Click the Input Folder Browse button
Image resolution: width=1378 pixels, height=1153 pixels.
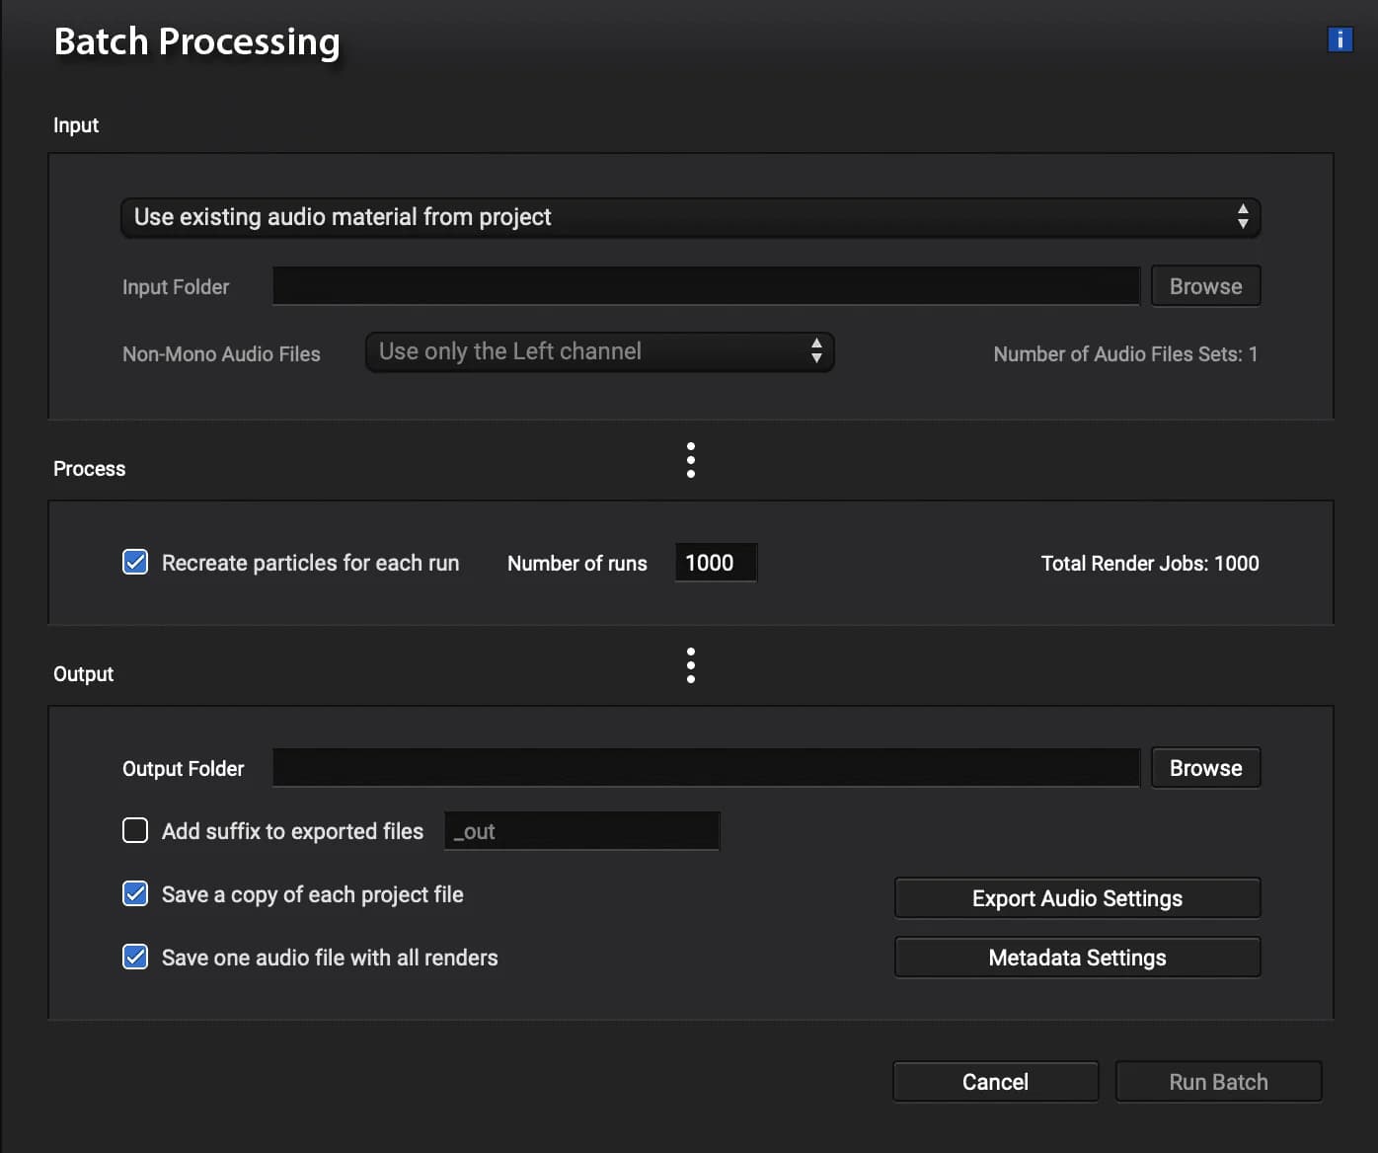point(1205,286)
